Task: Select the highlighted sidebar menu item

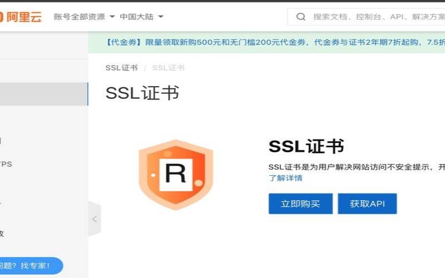Action: coord(44,94)
